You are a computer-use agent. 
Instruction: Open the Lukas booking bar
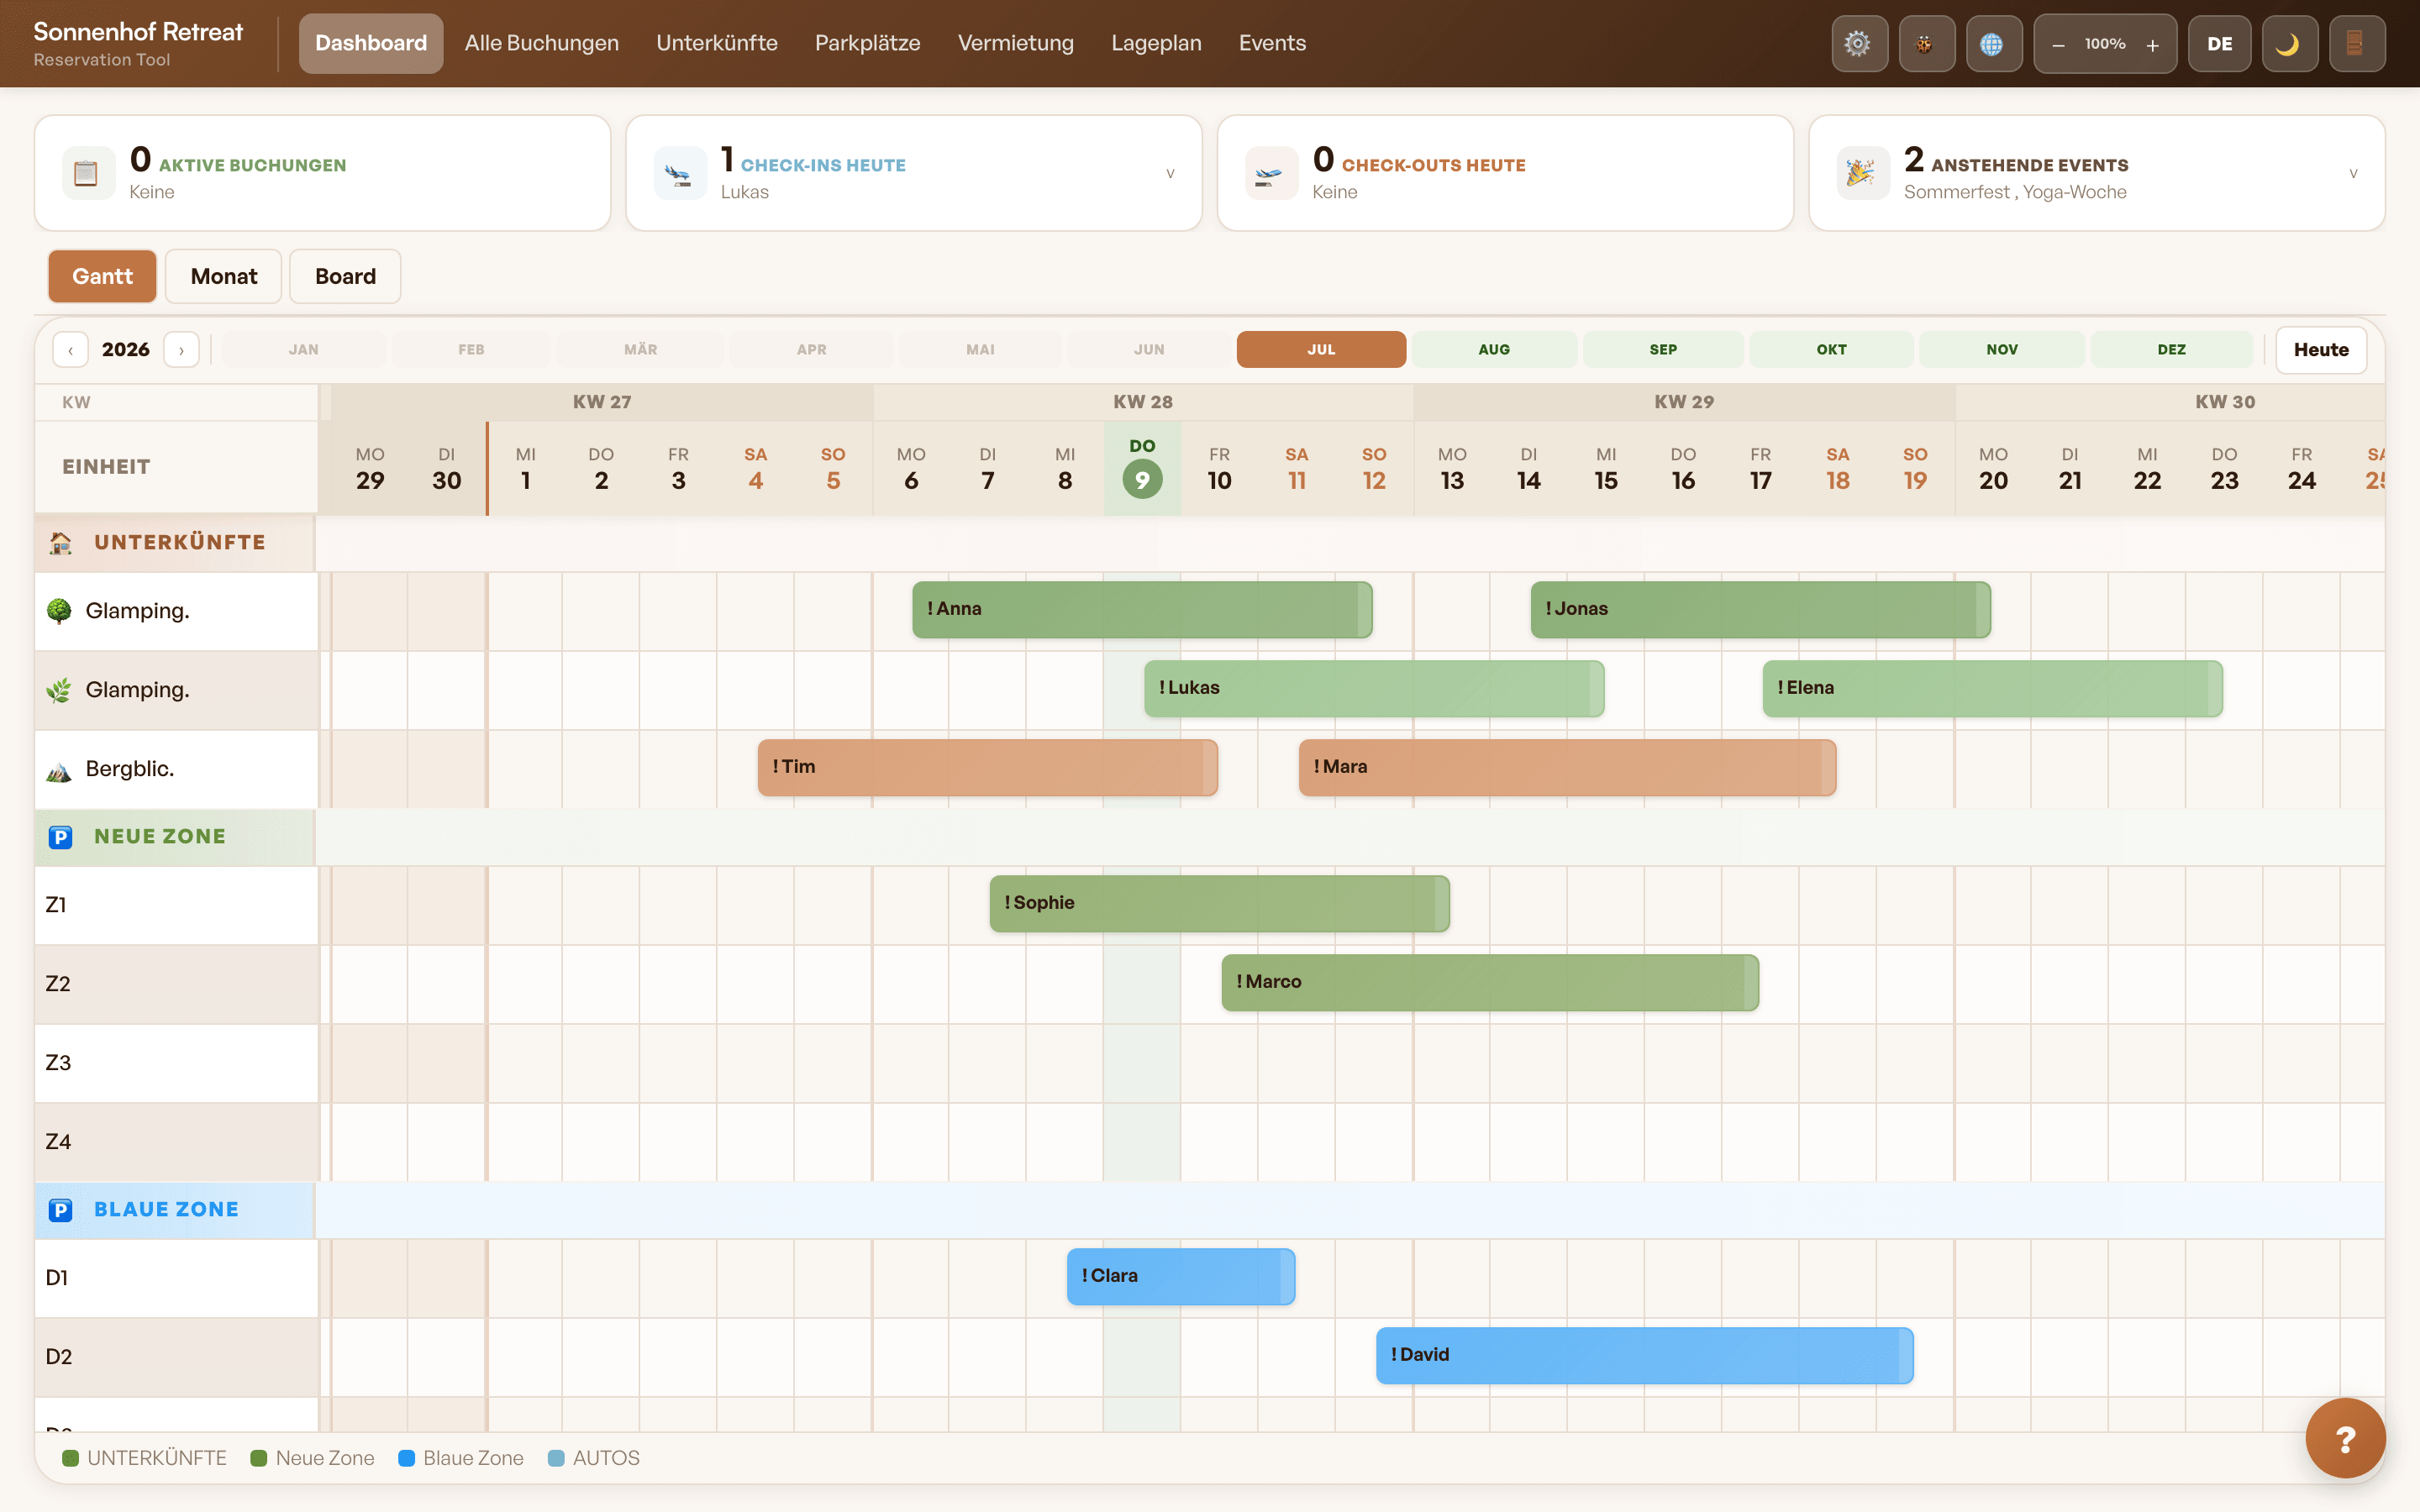point(1374,688)
